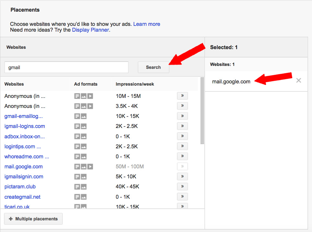This screenshot has height=232, width=312.
Task: Click the results list scrollbar thumb
Action: point(202,111)
